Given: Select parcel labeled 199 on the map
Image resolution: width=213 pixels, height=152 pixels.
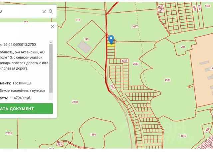Looking at the screenshot, I should (x=87, y=39).
